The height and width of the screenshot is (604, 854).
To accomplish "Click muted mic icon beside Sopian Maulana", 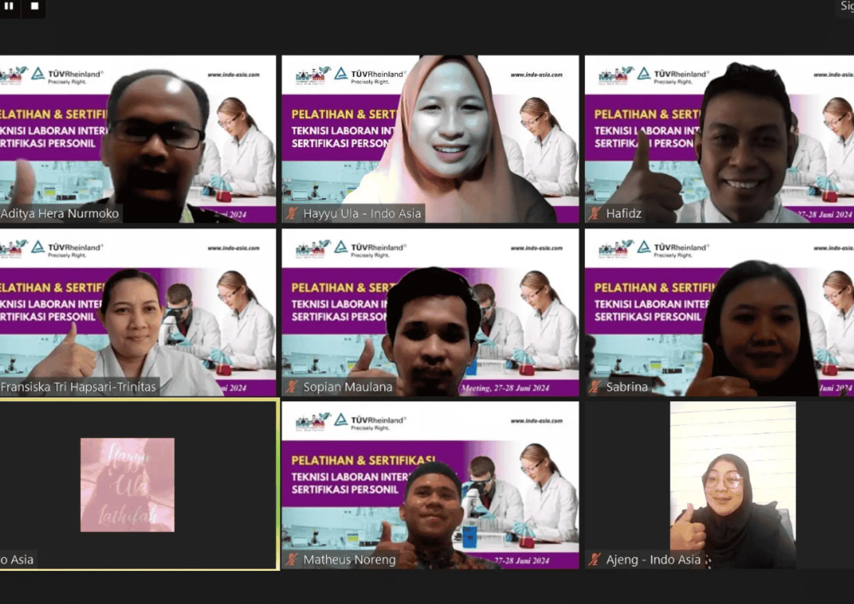I will (291, 387).
